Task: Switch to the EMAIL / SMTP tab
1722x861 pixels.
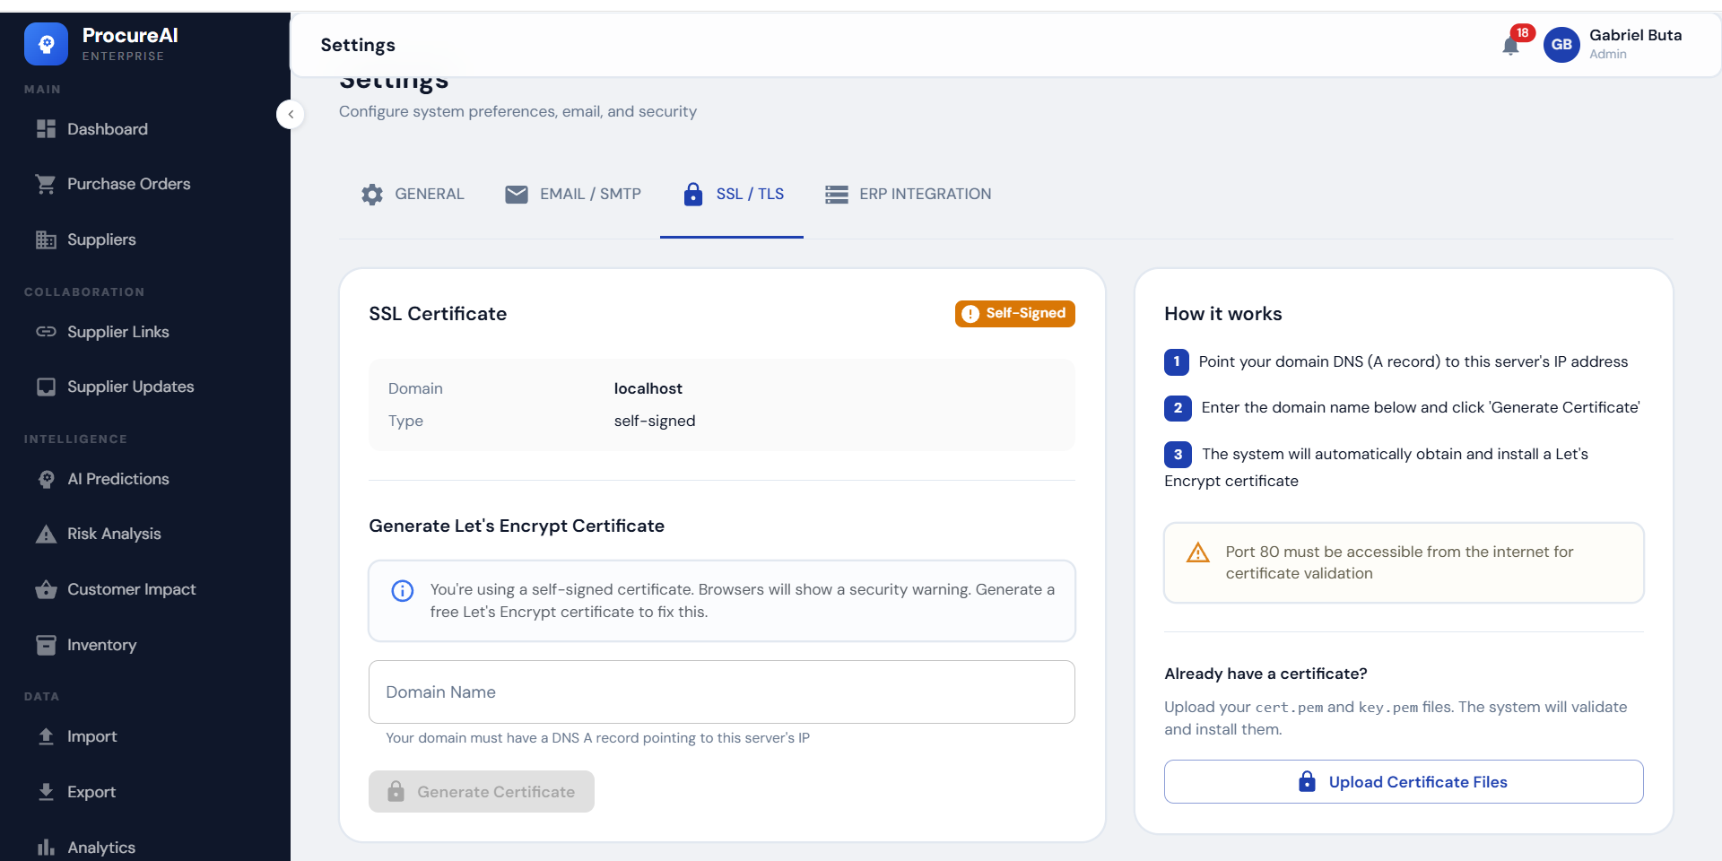Action: [573, 194]
